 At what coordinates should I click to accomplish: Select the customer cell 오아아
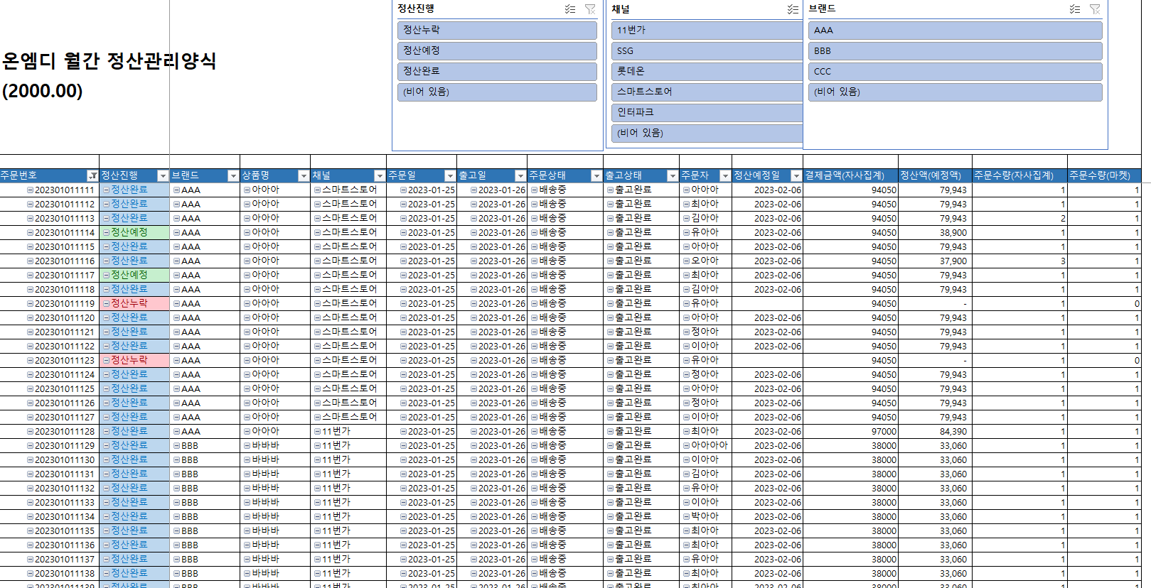(705, 261)
